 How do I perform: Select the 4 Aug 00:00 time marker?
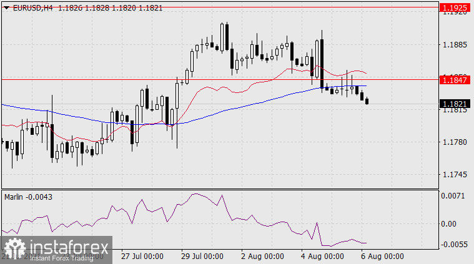coord(322,256)
